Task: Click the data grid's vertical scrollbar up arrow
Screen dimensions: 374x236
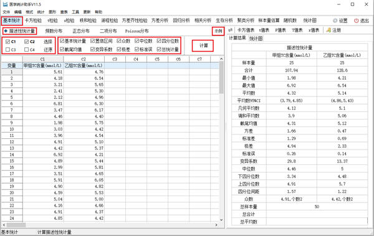Action: (x=221, y=59)
